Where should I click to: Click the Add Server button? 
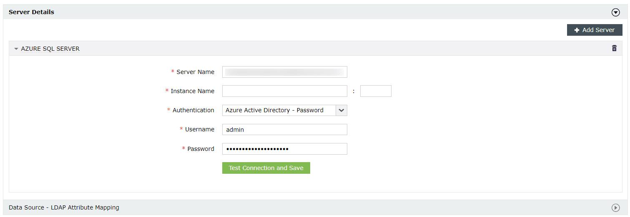pos(594,30)
